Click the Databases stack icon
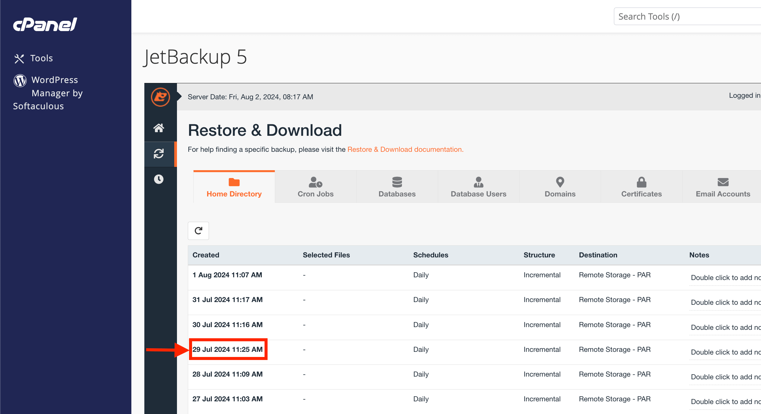Viewport: 761px width, 414px height. click(x=397, y=182)
